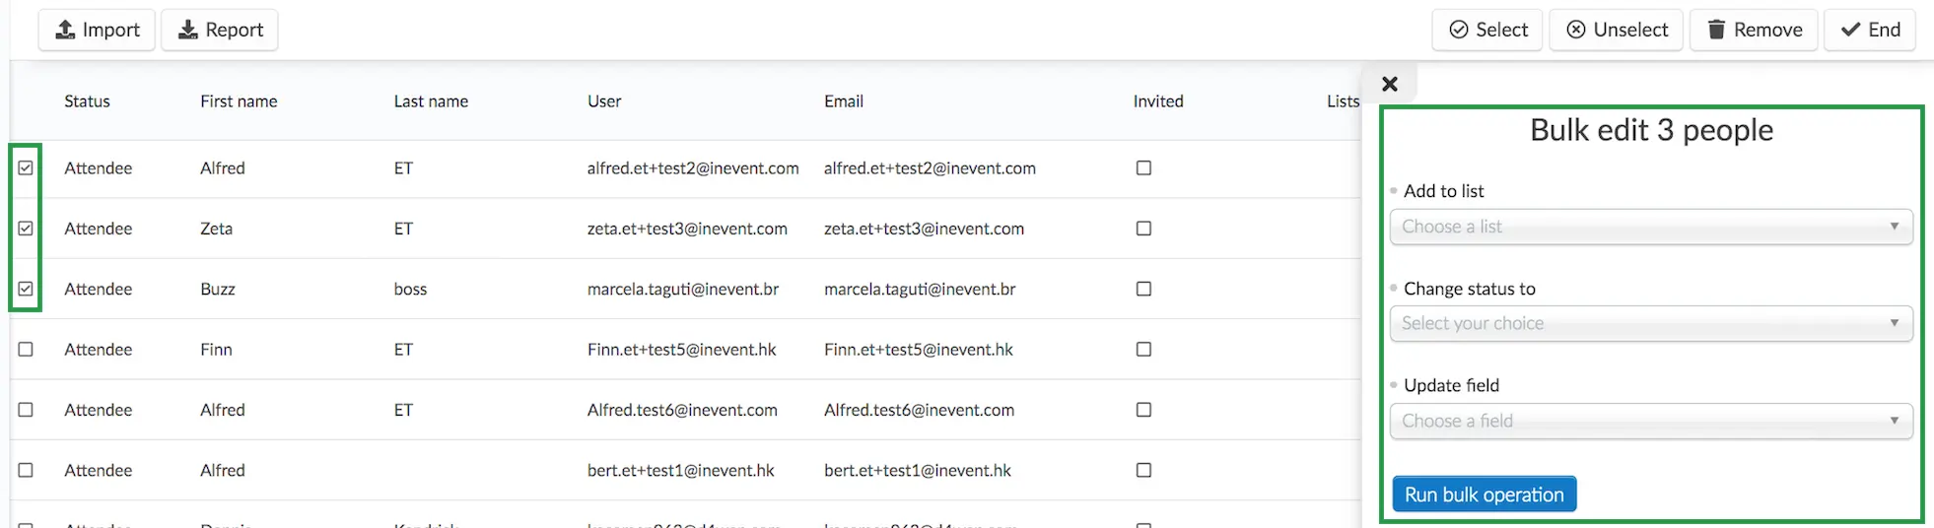Click the Email column header
This screenshot has height=528, width=1934.
click(844, 101)
